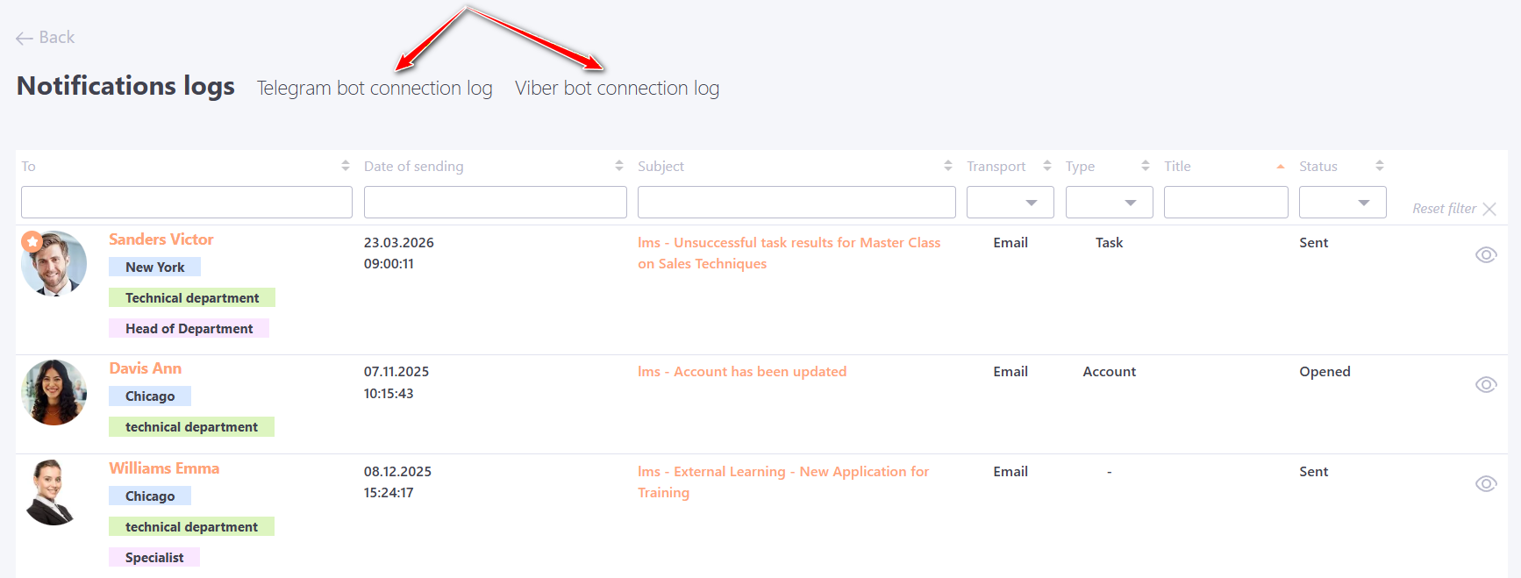View Sanders Victor notification via eye icon
This screenshot has width=1521, height=578.
pos(1485,255)
